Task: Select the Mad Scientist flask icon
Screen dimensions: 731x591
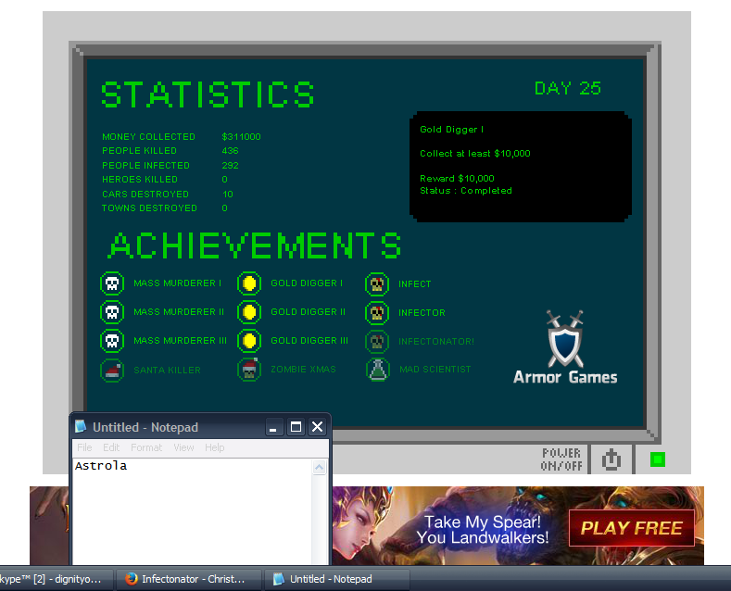Action: (378, 370)
